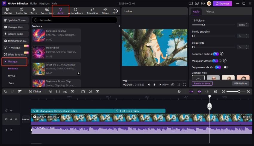This screenshot has height=146, width=254.
Task: Open the Sous-titres panel
Action: point(47,11)
